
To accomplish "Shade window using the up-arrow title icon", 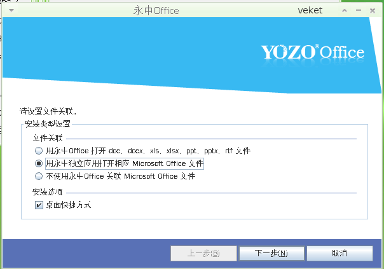I will pos(345,11).
